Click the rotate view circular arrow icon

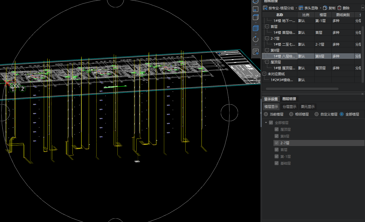[256, 39]
